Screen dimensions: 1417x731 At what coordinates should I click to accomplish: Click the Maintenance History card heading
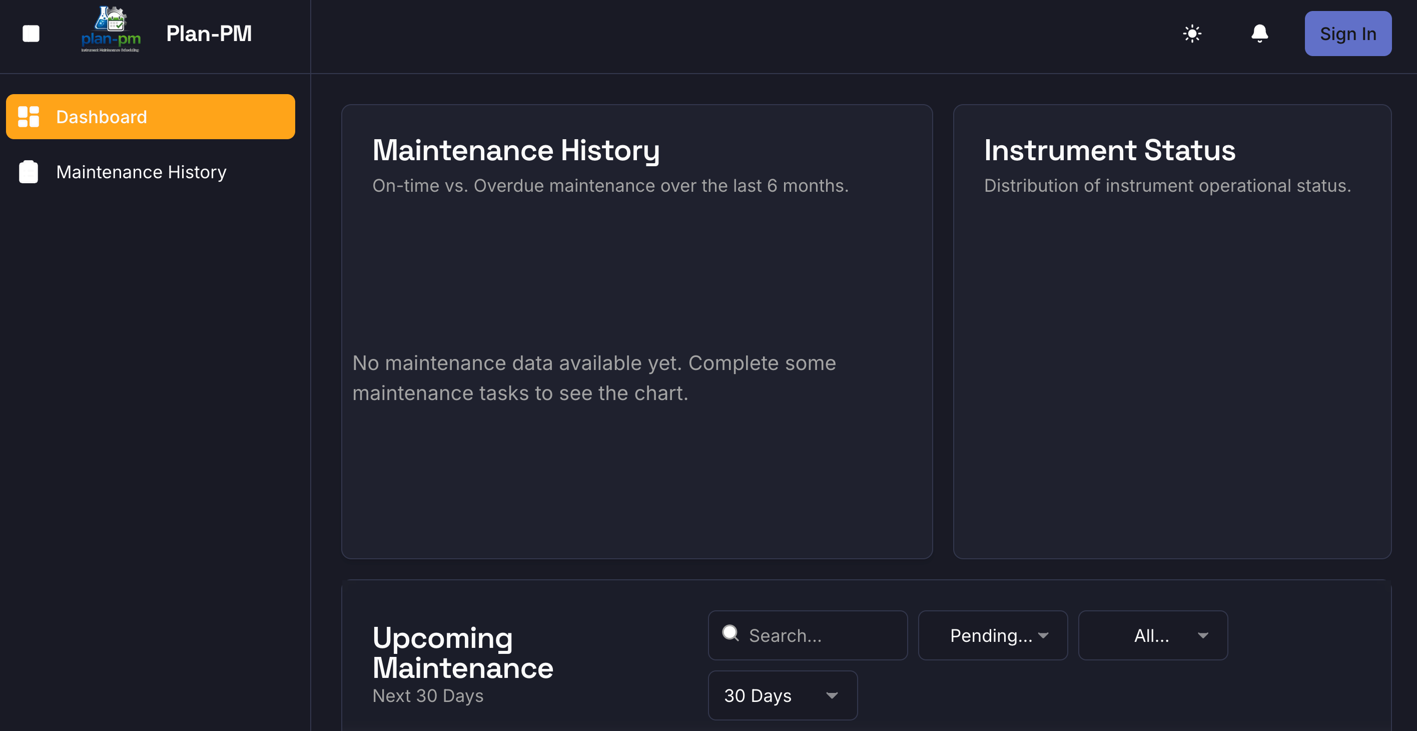[515, 150]
